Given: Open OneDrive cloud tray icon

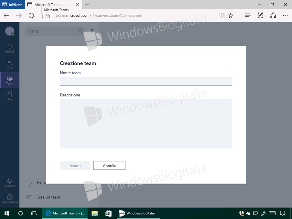Looking at the screenshot, I should coord(248,214).
